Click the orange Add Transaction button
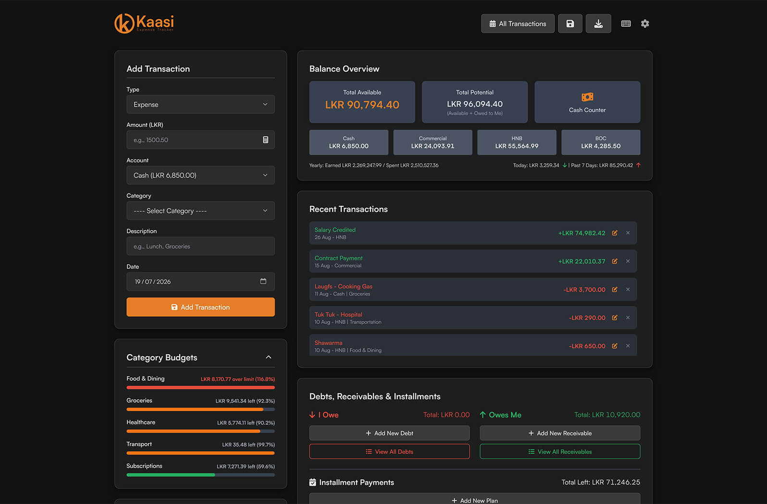 point(200,307)
